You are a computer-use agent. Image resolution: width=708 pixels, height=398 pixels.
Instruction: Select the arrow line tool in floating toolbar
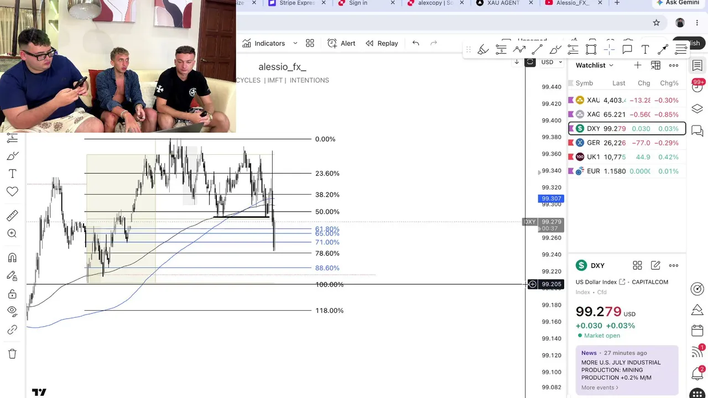pyautogui.click(x=663, y=50)
